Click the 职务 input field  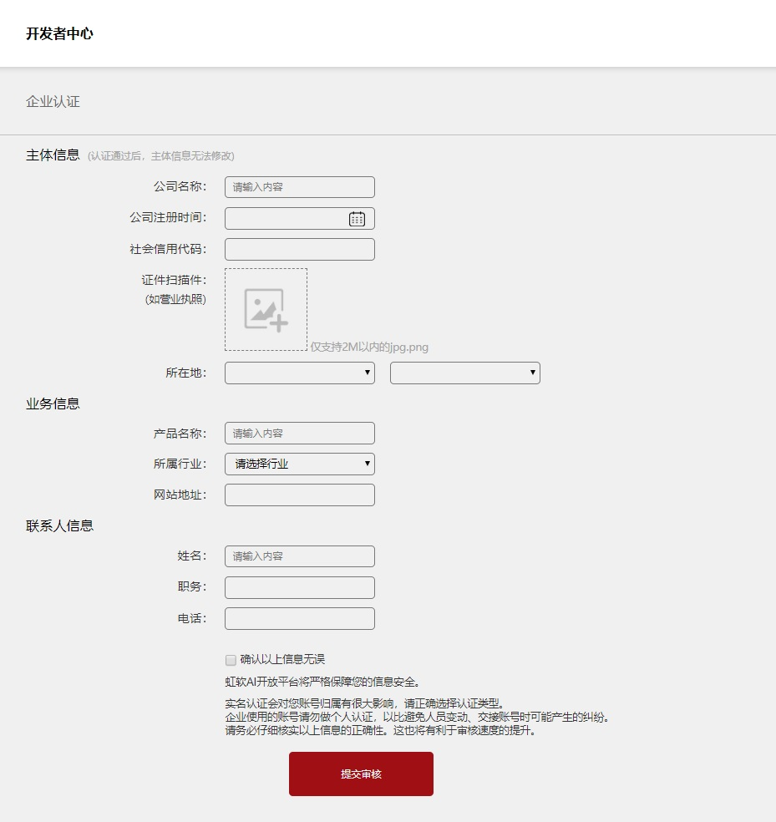click(299, 587)
